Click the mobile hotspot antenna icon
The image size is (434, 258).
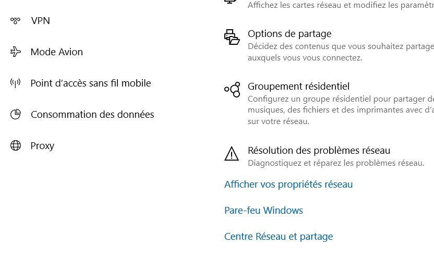(x=16, y=83)
